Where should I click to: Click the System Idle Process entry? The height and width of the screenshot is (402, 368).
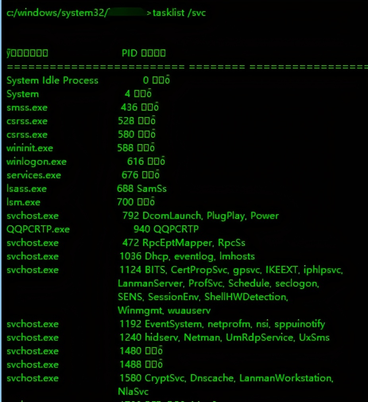pos(52,80)
